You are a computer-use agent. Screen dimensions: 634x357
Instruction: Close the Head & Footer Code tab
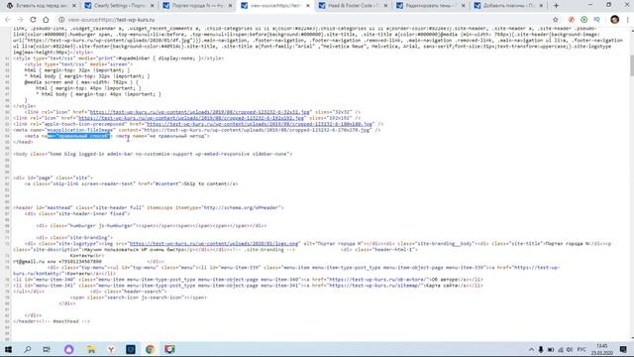pyautogui.click(x=385, y=6)
